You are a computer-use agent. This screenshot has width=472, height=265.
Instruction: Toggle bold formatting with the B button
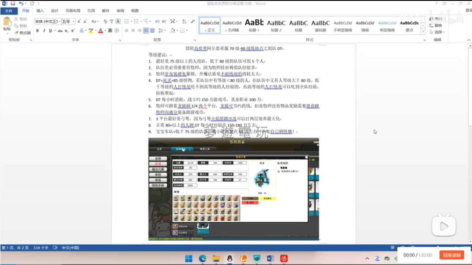pos(38,31)
